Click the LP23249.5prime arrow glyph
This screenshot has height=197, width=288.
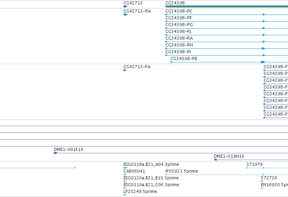coord(125,195)
